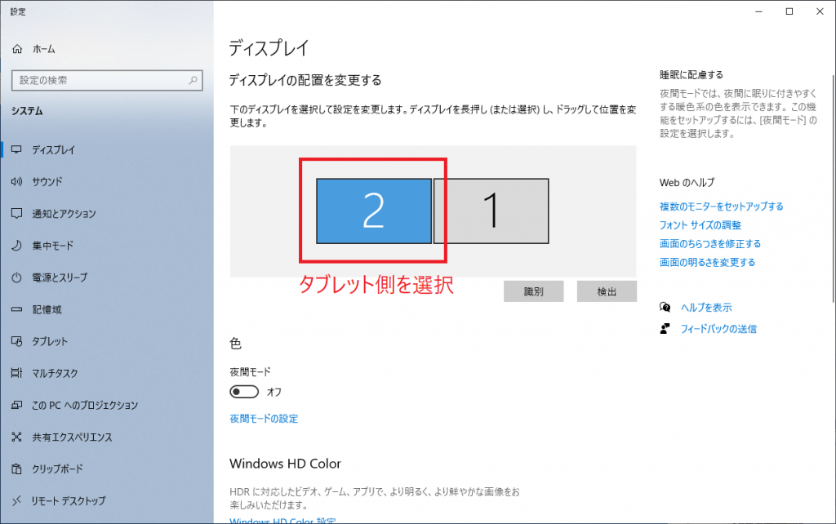The width and height of the screenshot is (836, 524).
Task: Click the Storage drive icon
Action: point(16,309)
